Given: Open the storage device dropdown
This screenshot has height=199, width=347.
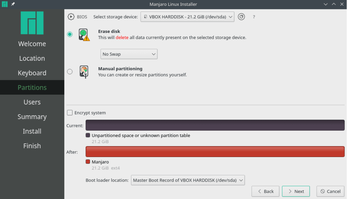Looking at the screenshot, I should (x=187, y=17).
